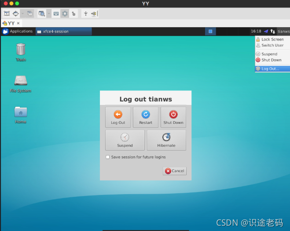
Task: Click the File System desktop icon
Action: 21,84
